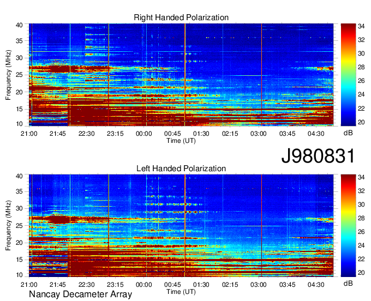Click the 35 MHz tick on bottom plot

19,191
